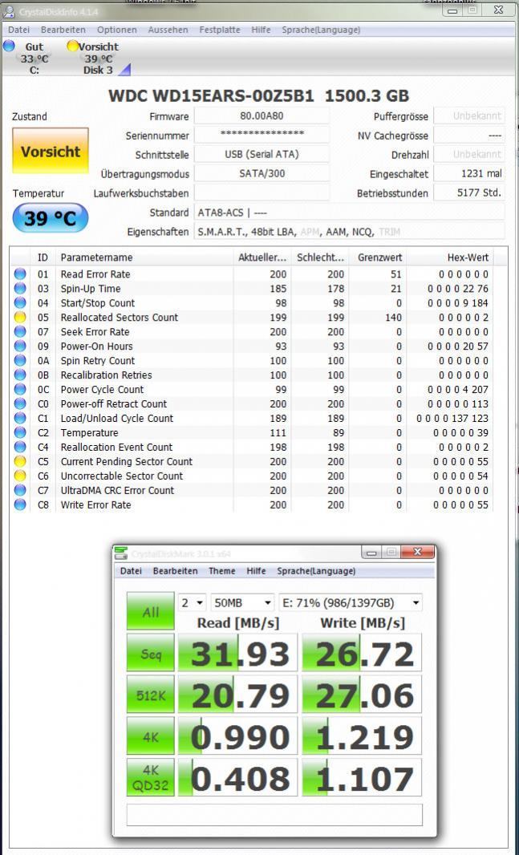Click blue status icon for Power Cycle Count

[20, 389]
